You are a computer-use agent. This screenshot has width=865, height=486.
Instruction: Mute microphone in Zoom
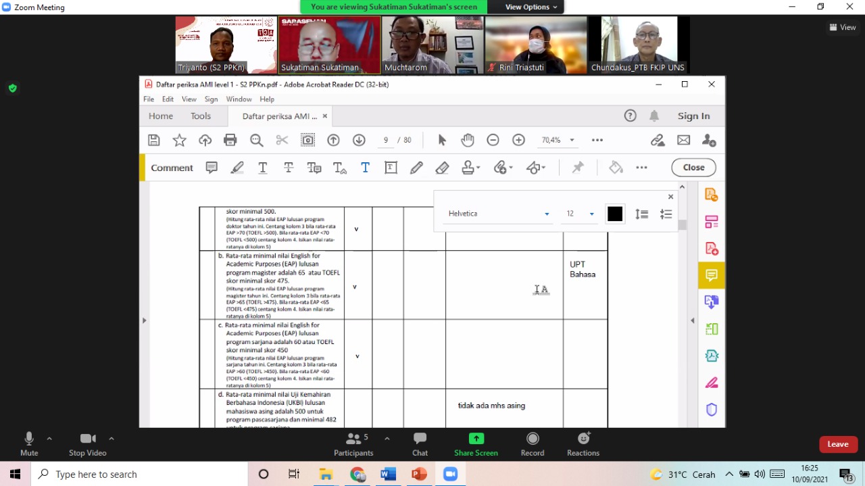(x=29, y=444)
